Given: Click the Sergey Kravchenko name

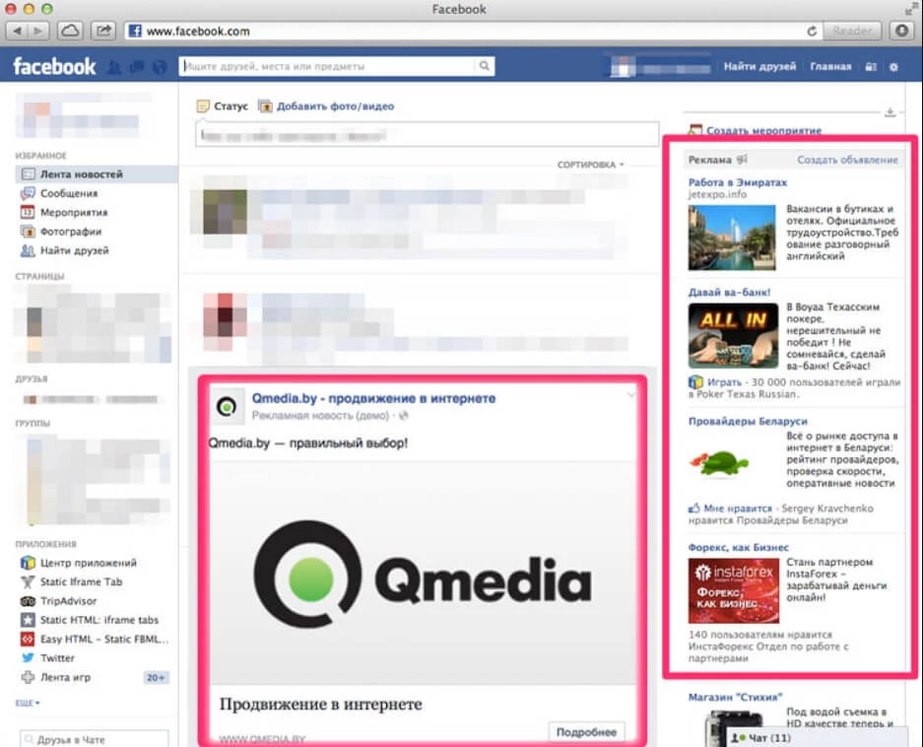Looking at the screenshot, I should (827, 509).
